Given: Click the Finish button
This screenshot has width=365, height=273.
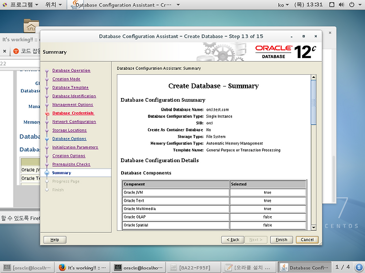Looking at the screenshot, I should [281, 240].
